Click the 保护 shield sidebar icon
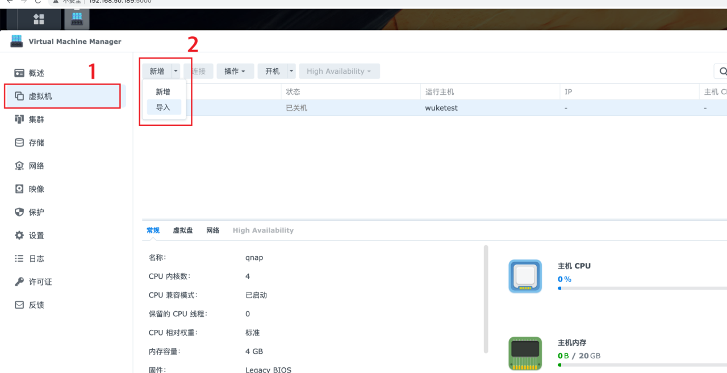The height and width of the screenshot is (373, 727). (19, 212)
